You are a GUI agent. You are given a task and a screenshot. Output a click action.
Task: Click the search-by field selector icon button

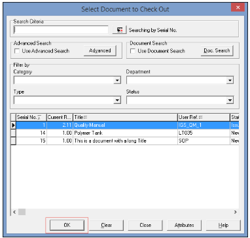pyautogui.click(x=120, y=30)
